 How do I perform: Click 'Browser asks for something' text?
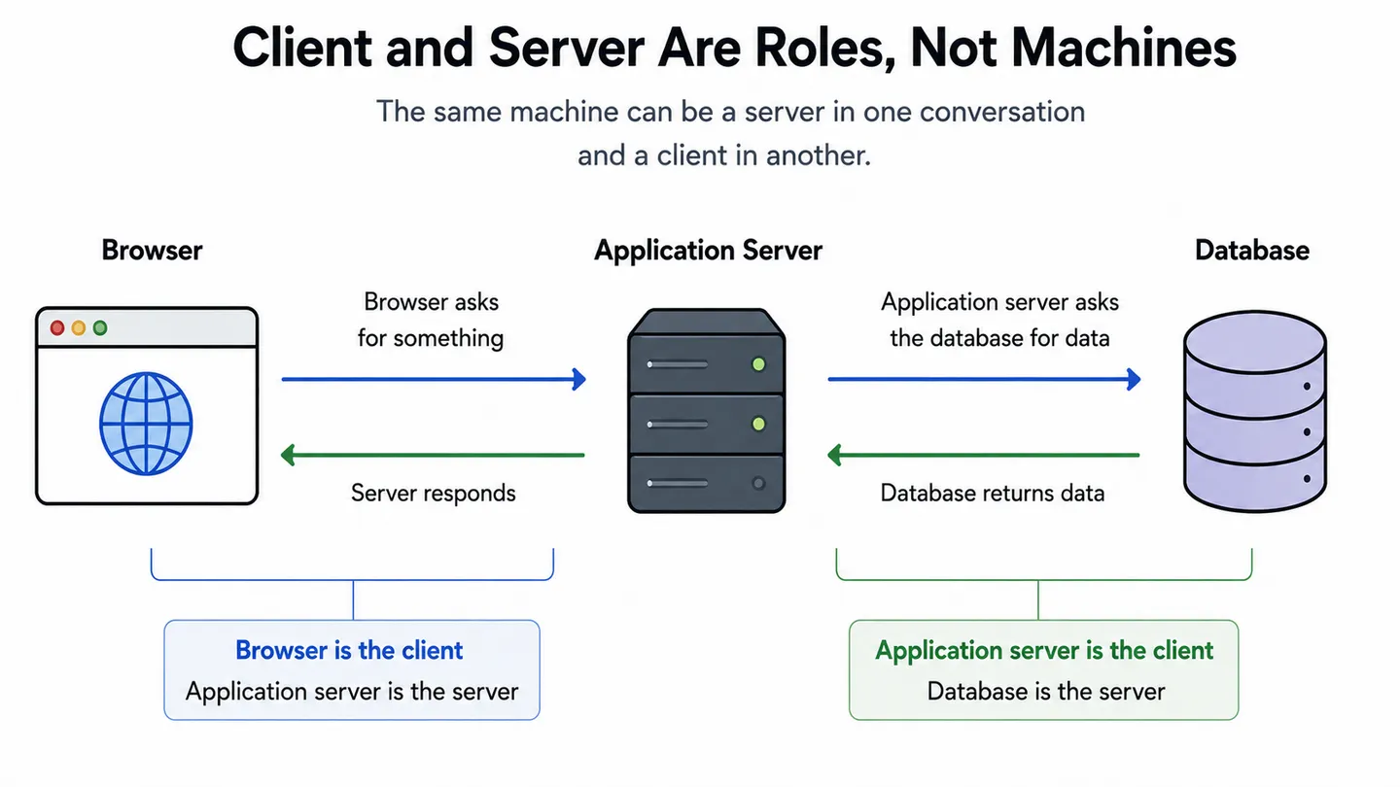[x=431, y=320]
